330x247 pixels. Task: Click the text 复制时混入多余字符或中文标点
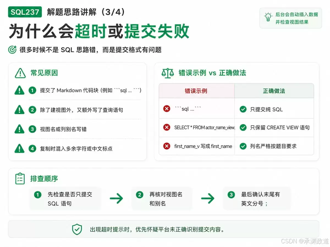(x=76, y=148)
